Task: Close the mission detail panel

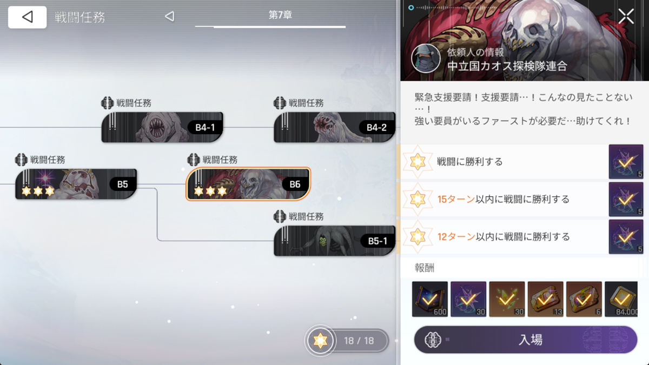Action: [x=626, y=16]
